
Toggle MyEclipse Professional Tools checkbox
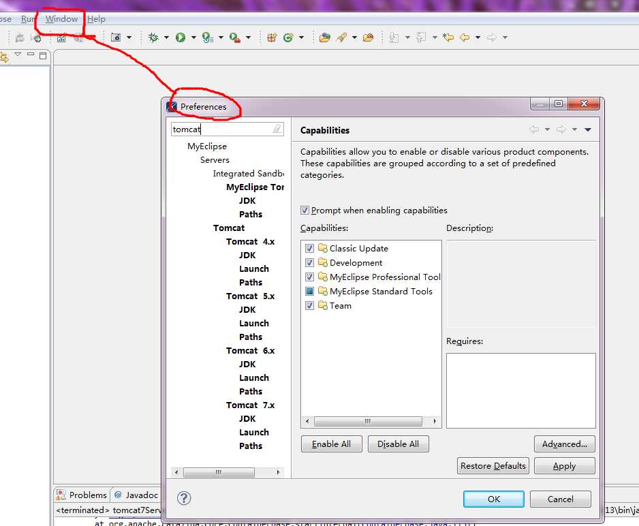pos(310,277)
